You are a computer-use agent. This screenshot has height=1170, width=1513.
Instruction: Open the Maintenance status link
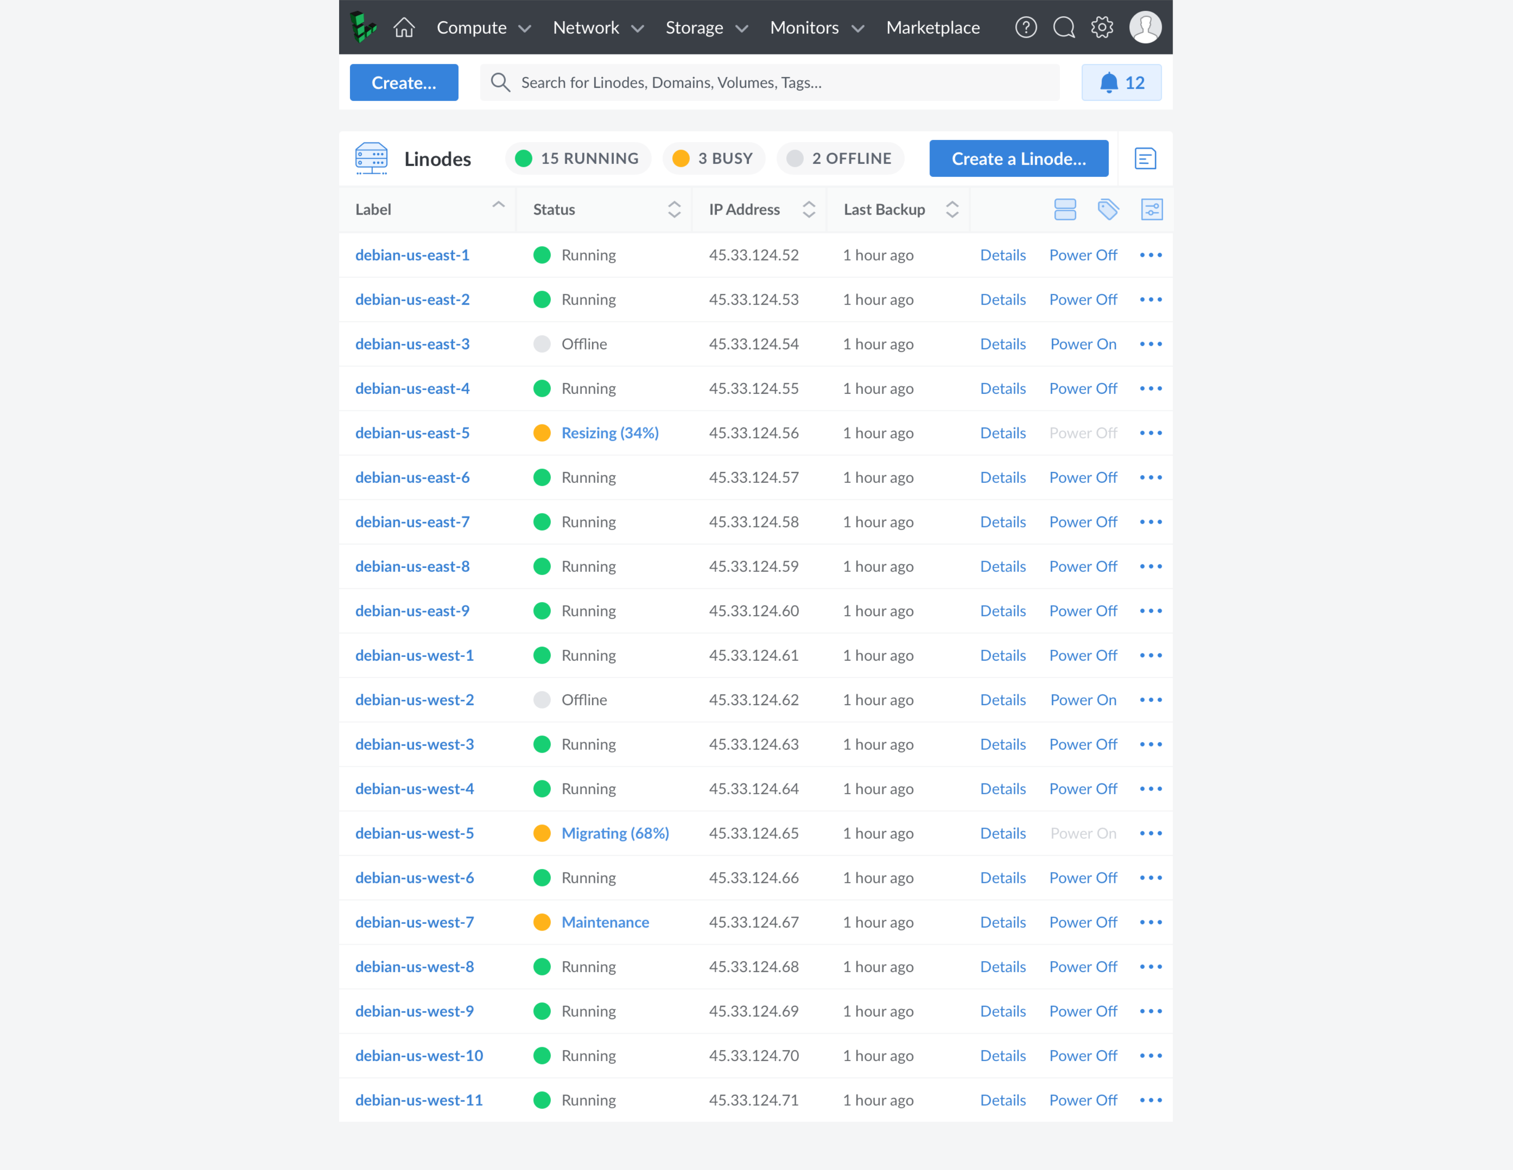coord(605,922)
